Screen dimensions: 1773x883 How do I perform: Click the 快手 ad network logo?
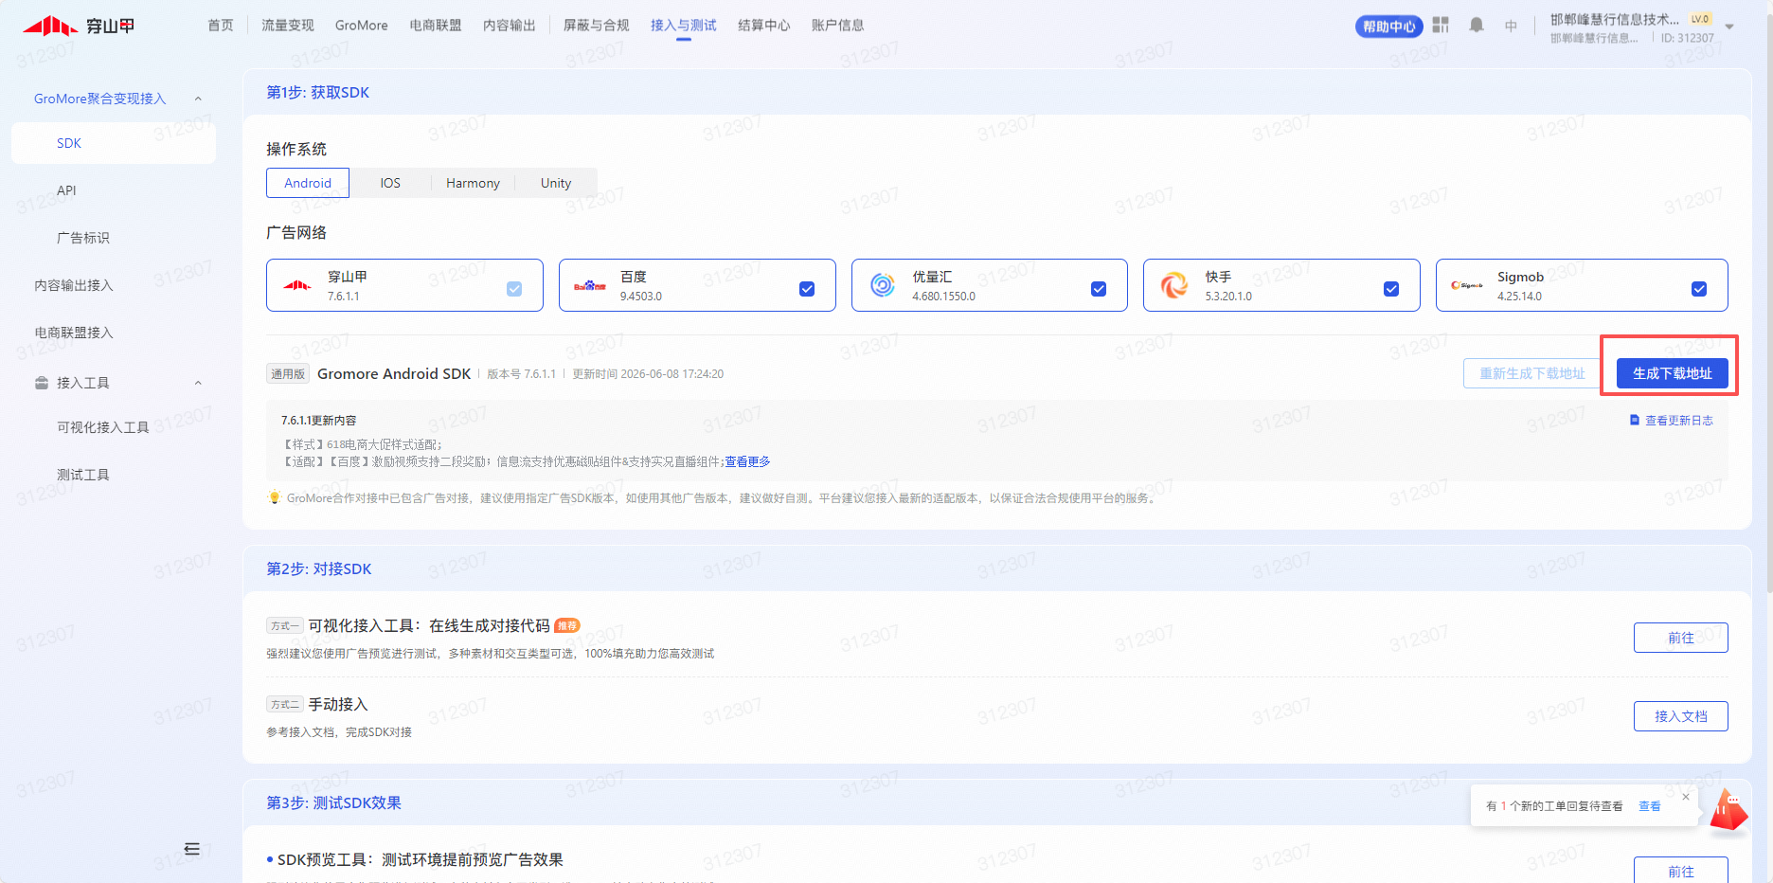tap(1174, 285)
